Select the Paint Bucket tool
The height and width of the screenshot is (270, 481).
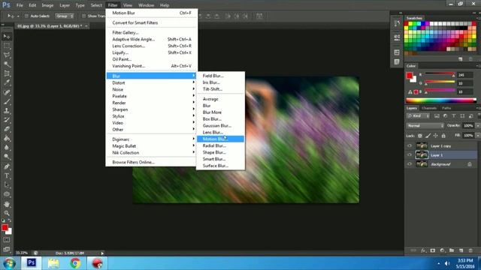click(7, 138)
